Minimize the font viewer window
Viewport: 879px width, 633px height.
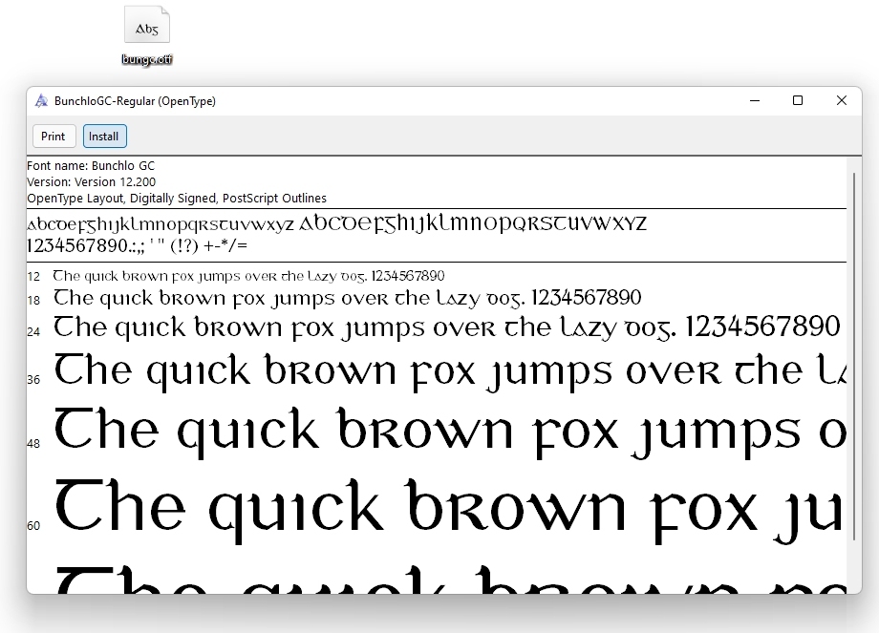755,100
